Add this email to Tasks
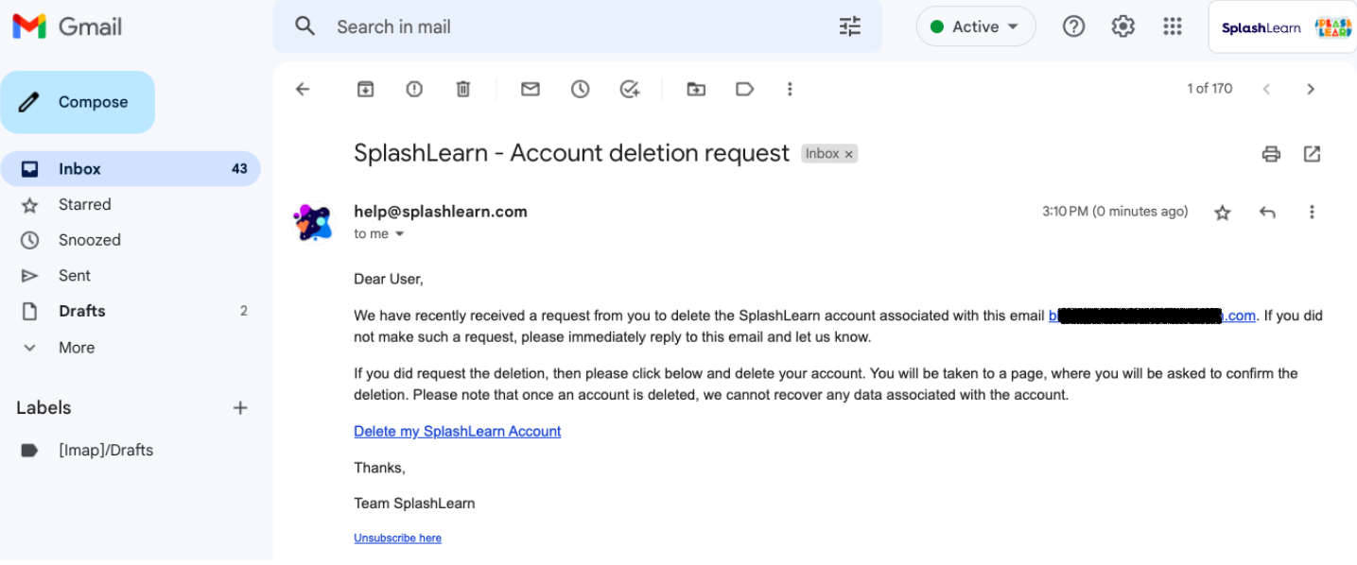 (630, 89)
